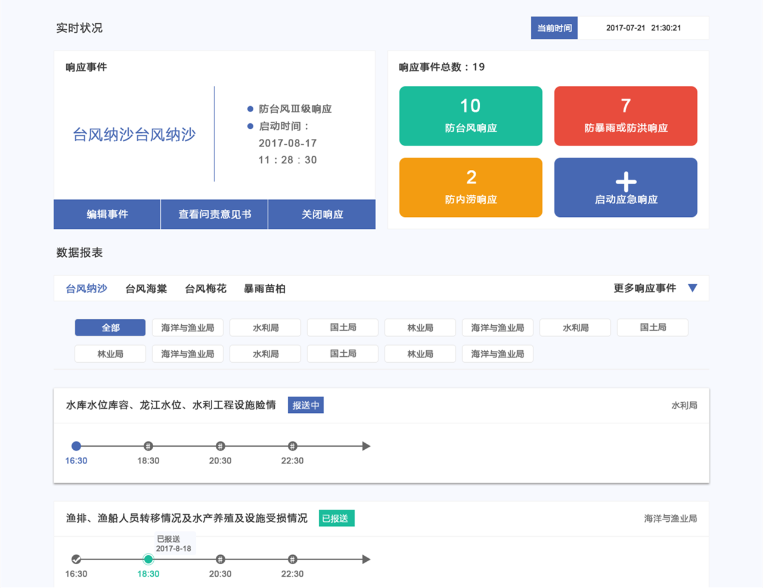Screen dimensions: 763x588
Task: Select the 全部 department filter
Action: pyautogui.click(x=110, y=328)
